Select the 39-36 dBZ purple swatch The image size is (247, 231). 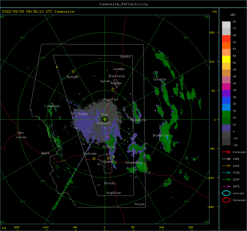(x=226, y=93)
